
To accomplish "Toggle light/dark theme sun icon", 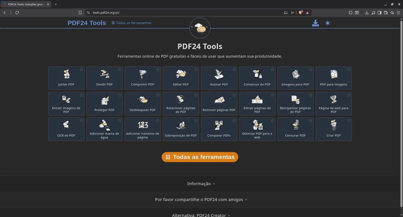I will (328, 23).
